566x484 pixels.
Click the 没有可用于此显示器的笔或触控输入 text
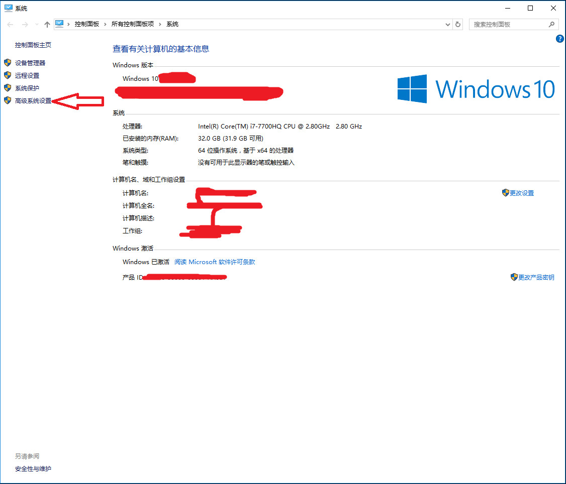pyautogui.click(x=246, y=163)
